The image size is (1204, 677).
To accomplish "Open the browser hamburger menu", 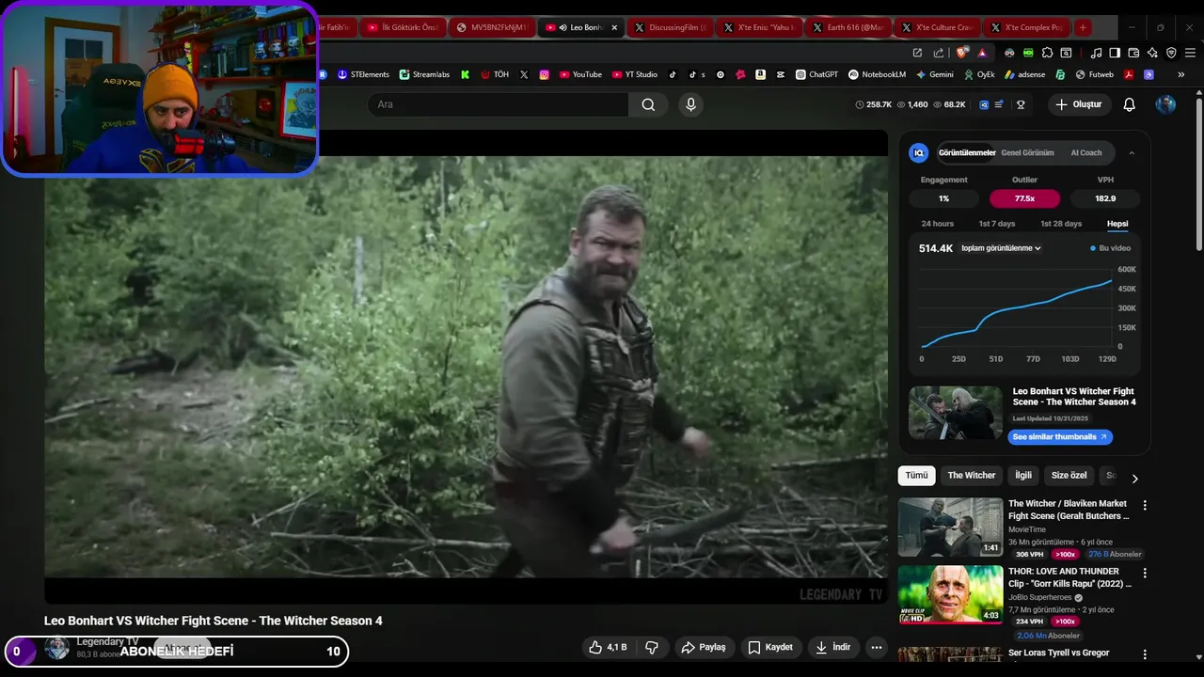I will tap(1190, 53).
